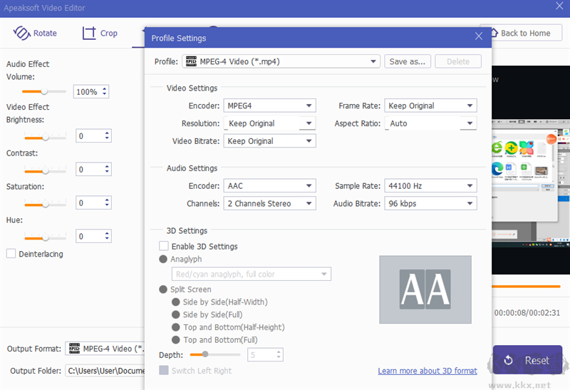570x390 pixels.
Task: Check the Enable 3D Settings box
Action: pos(165,246)
